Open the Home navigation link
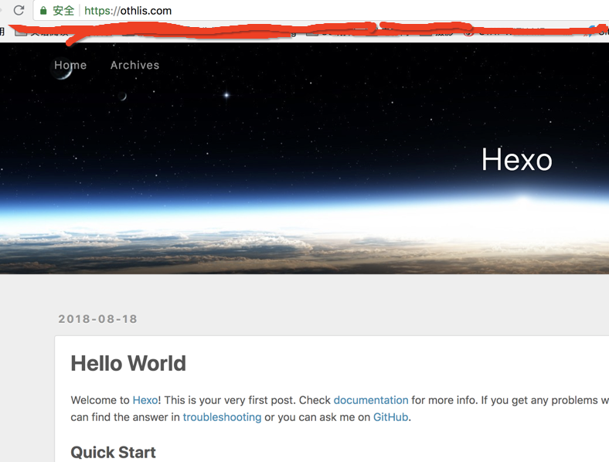609x462 pixels. (x=70, y=65)
